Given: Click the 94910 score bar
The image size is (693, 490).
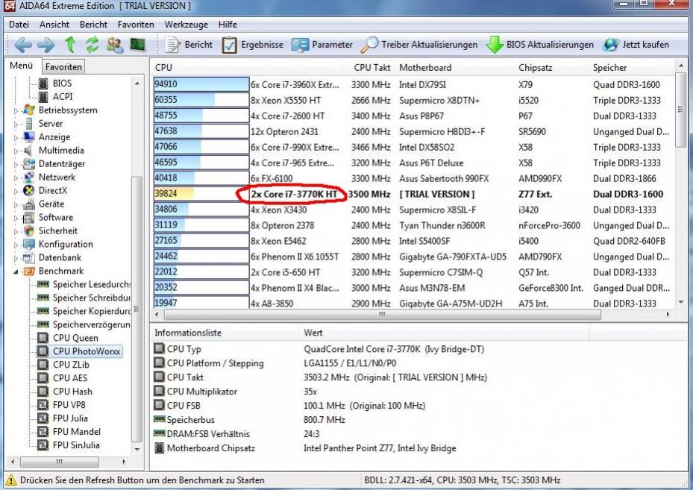Looking at the screenshot, I should coord(201,84).
